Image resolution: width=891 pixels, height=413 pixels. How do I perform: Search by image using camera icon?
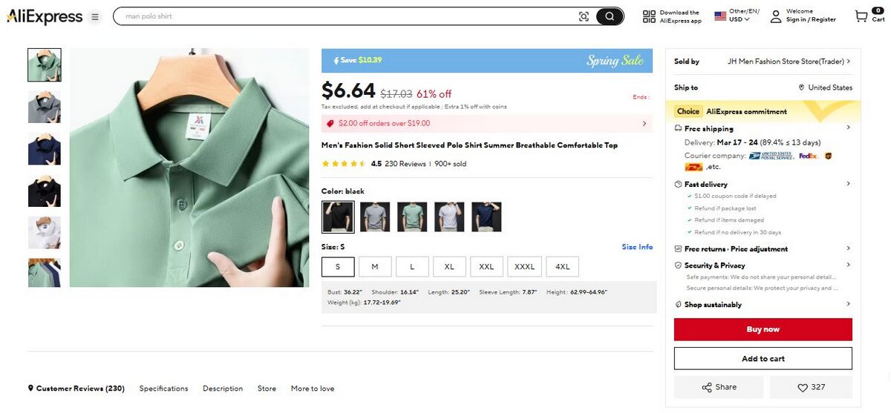tap(584, 16)
